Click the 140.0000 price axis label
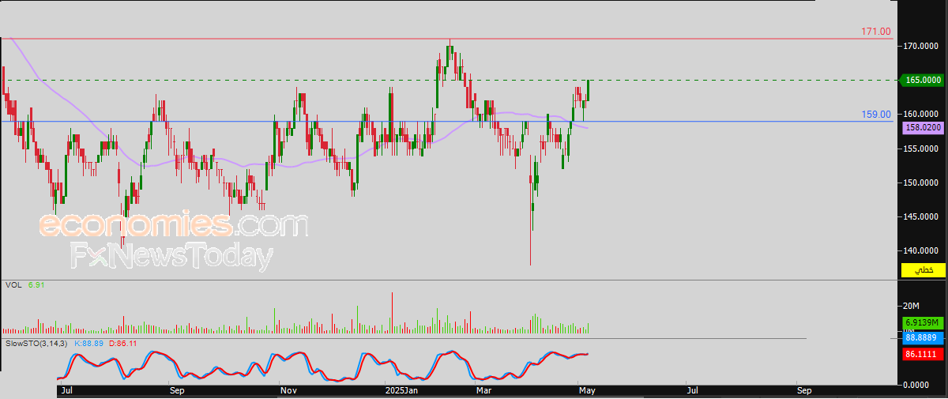 [921, 250]
